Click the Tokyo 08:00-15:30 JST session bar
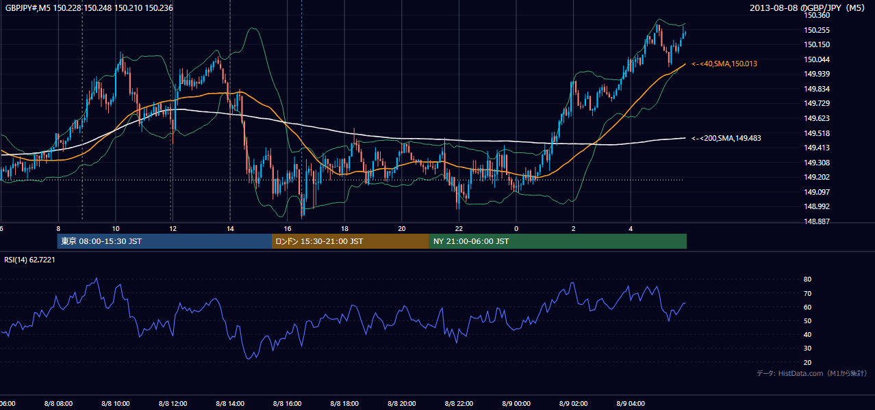The image size is (875, 410). (164, 241)
